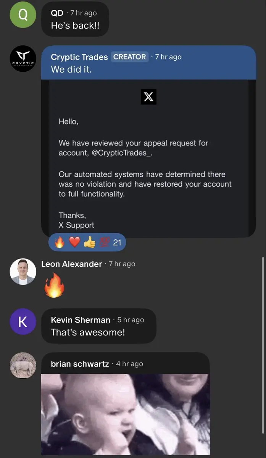Toggle the thumbs up reaction

(x=89, y=242)
